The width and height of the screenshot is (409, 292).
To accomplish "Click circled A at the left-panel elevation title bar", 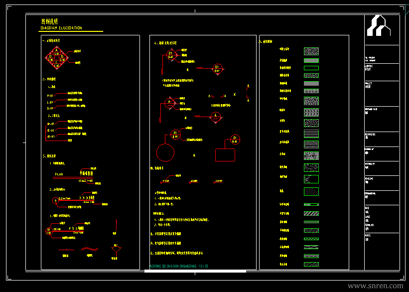I will pyautogui.click(x=55, y=201).
